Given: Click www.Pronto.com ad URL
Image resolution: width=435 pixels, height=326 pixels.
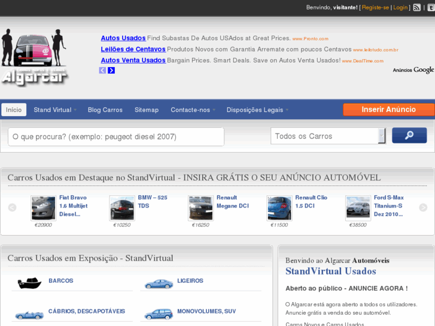Looking at the screenshot, I should pyautogui.click(x=311, y=39).
